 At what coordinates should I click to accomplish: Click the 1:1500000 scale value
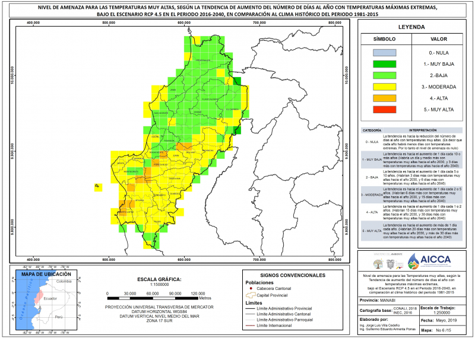coord(159,285)
